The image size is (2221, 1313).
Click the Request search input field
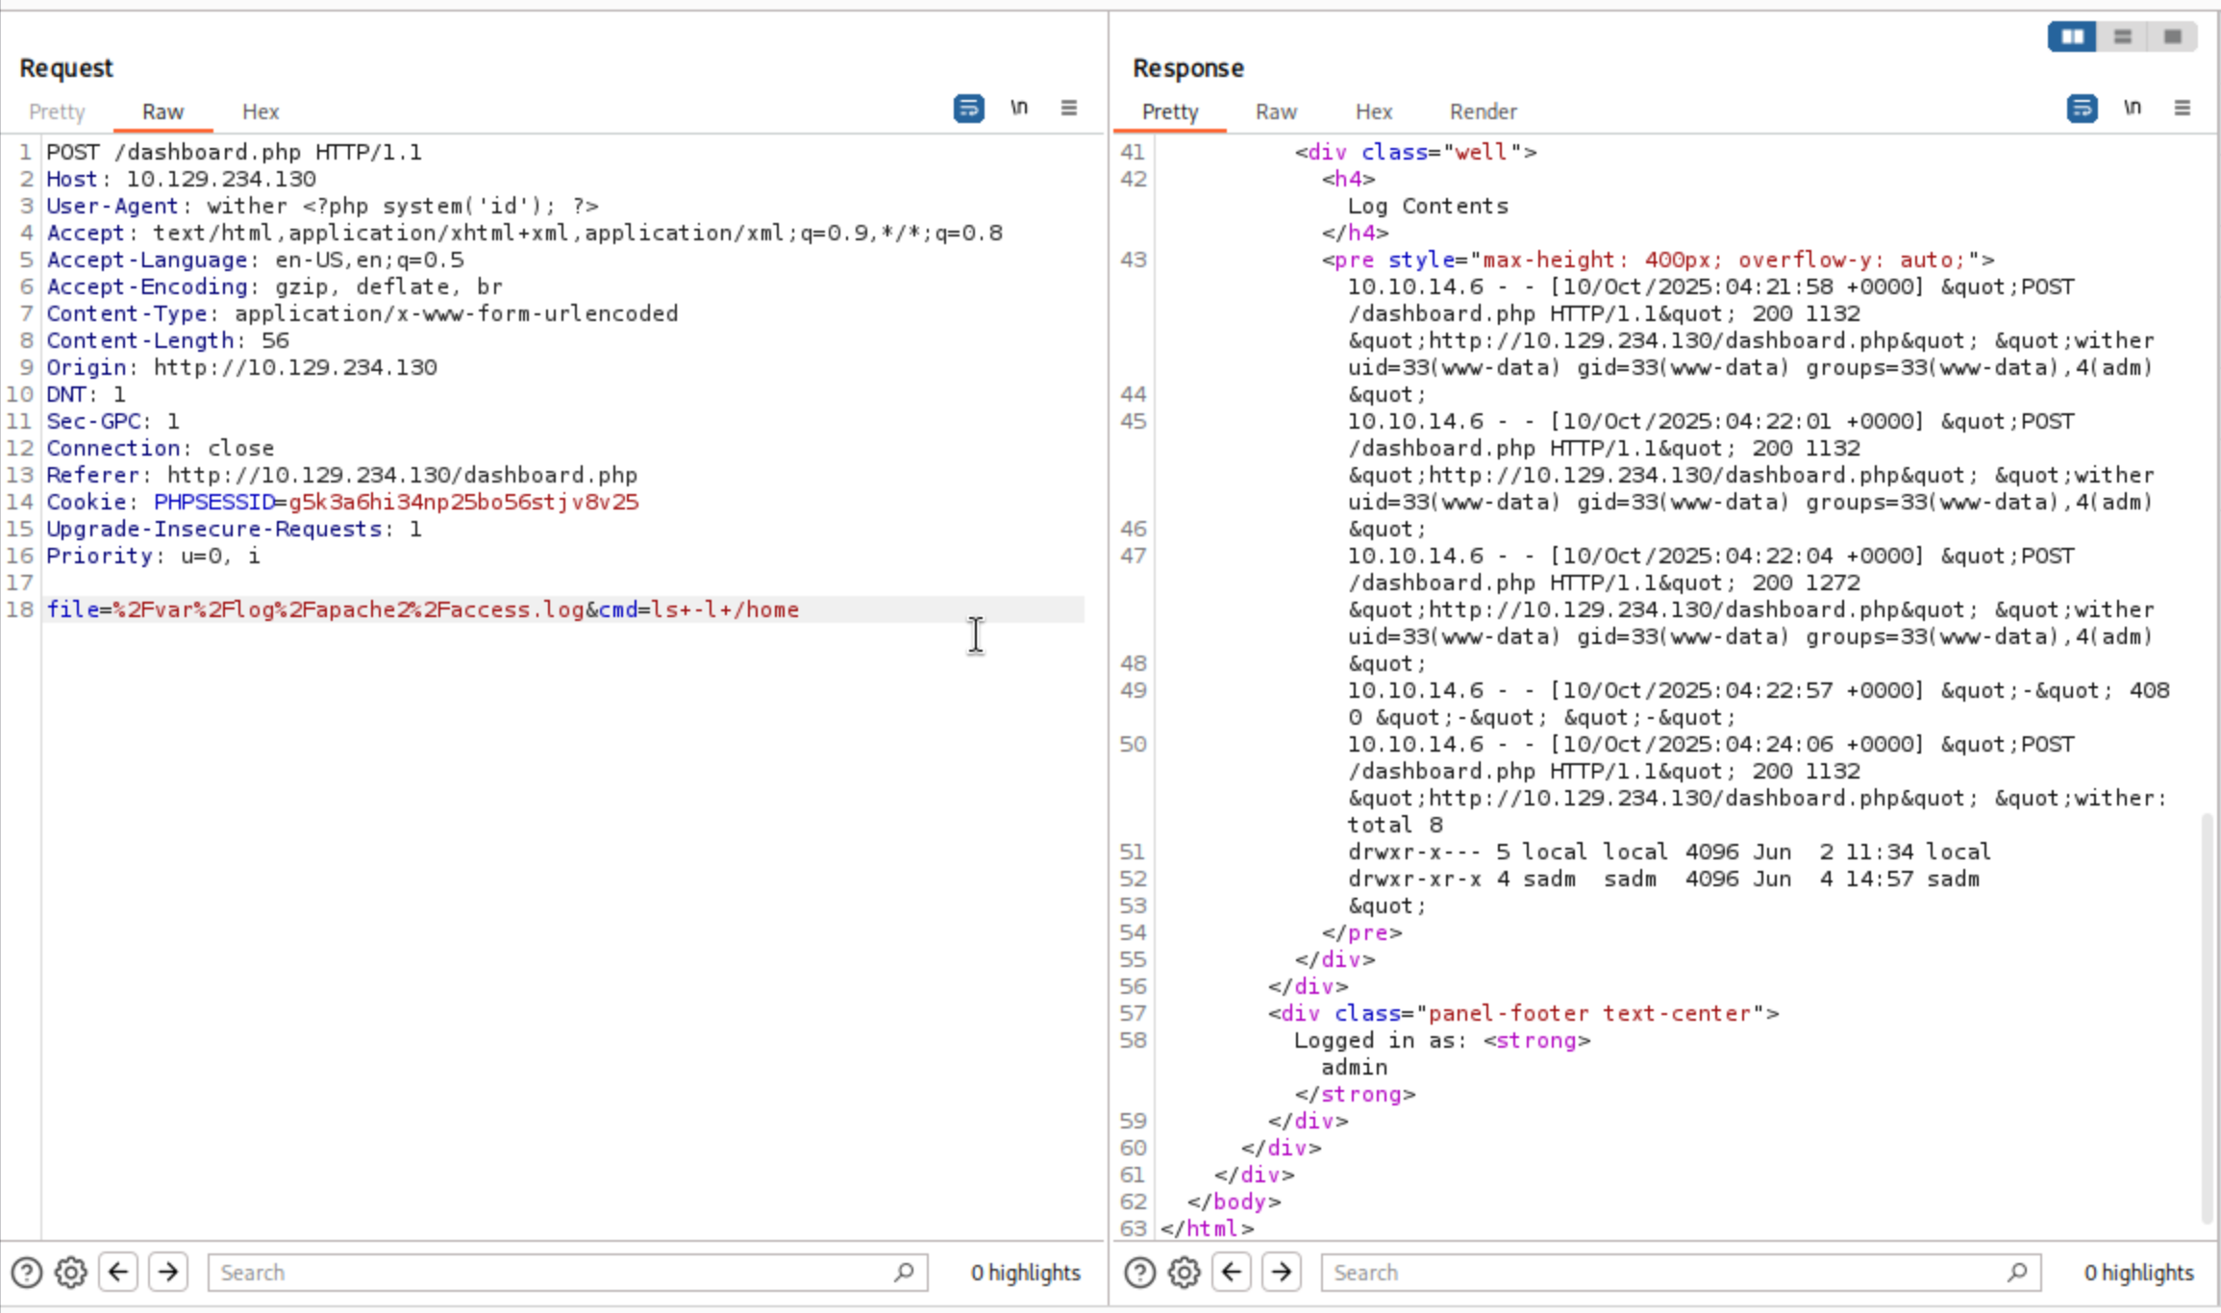coord(553,1273)
